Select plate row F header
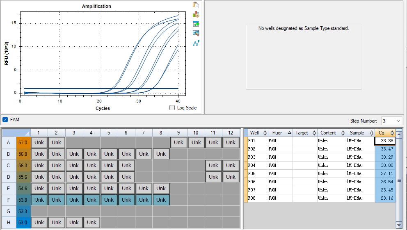The width and height of the screenshot is (407, 230). [9, 200]
